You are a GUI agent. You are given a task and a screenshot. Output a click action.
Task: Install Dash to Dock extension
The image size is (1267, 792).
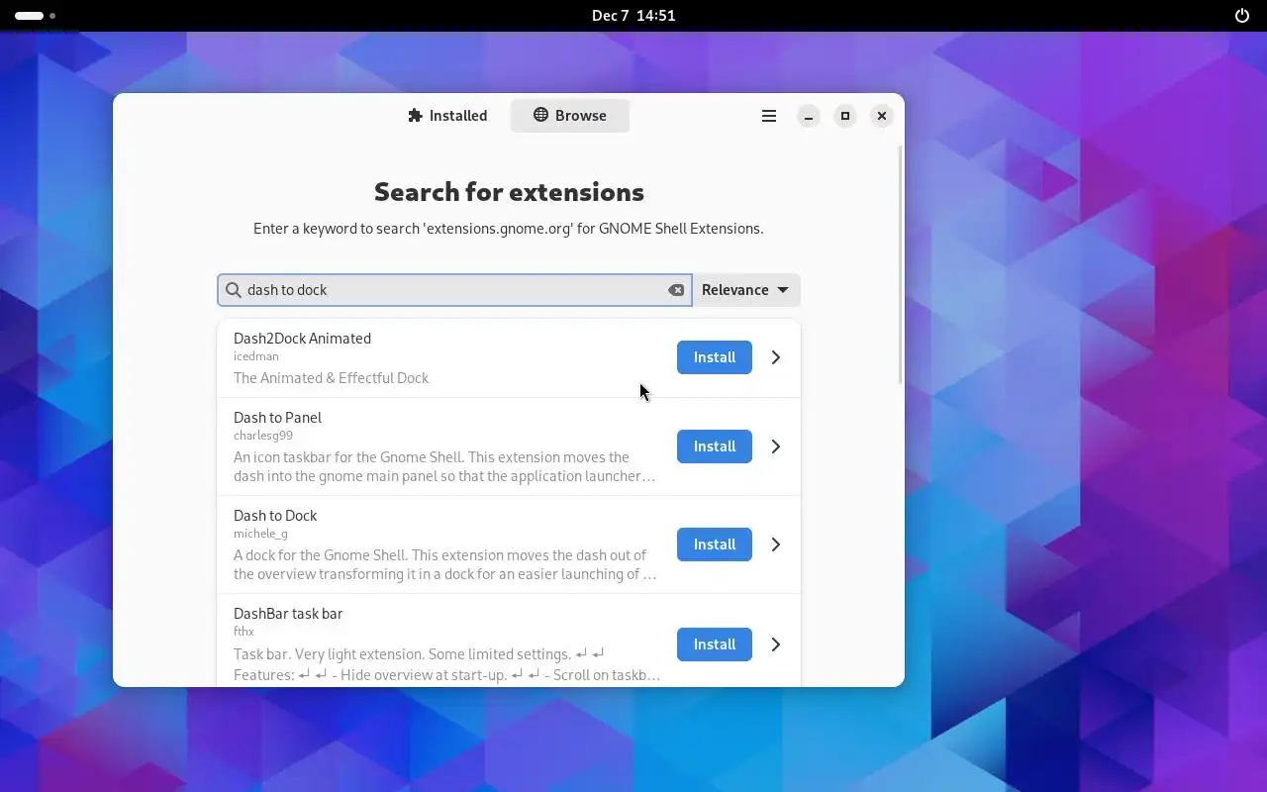pyautogui.click(x=715, y=544)
